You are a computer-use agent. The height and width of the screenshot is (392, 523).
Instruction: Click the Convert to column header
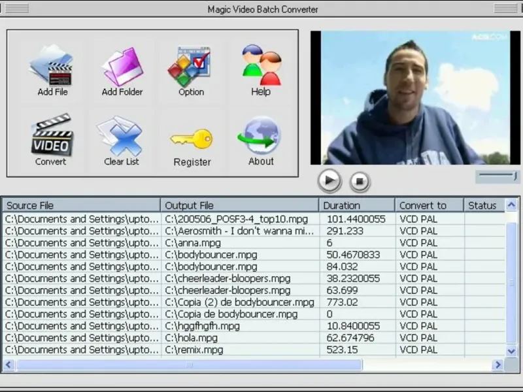tap(429, 205)
